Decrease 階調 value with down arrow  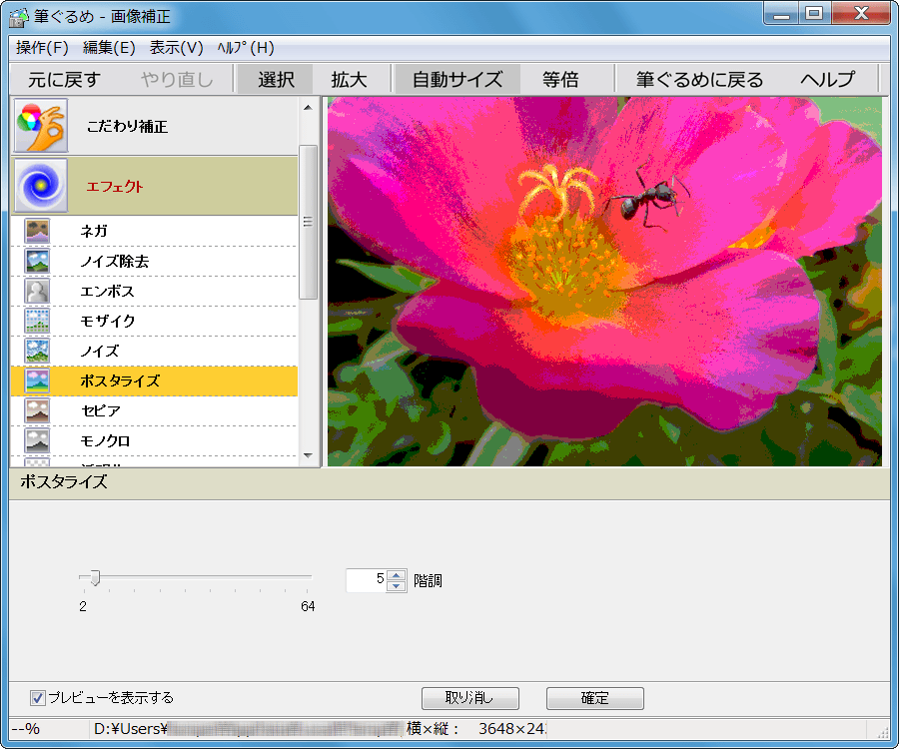pyautogui.click(x=397, y=586)
